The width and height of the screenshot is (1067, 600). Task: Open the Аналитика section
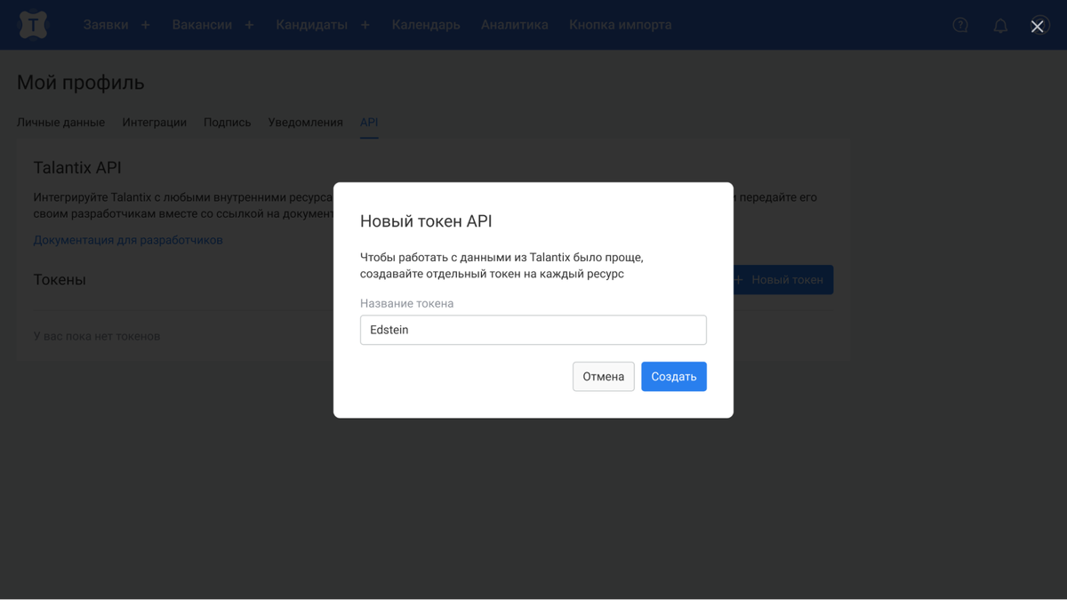[x=514, y=25]
